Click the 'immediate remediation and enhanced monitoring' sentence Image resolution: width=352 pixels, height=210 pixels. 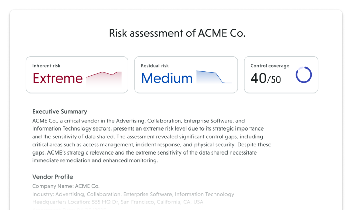95,160
